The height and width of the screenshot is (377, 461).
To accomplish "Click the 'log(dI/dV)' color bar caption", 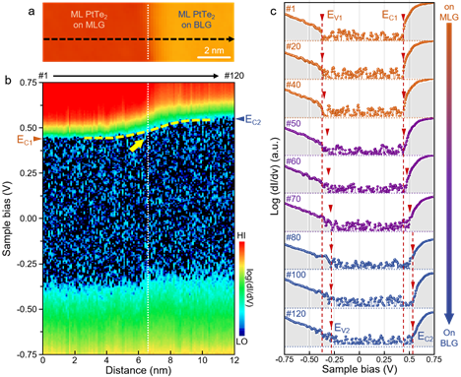I will (250, 288).
